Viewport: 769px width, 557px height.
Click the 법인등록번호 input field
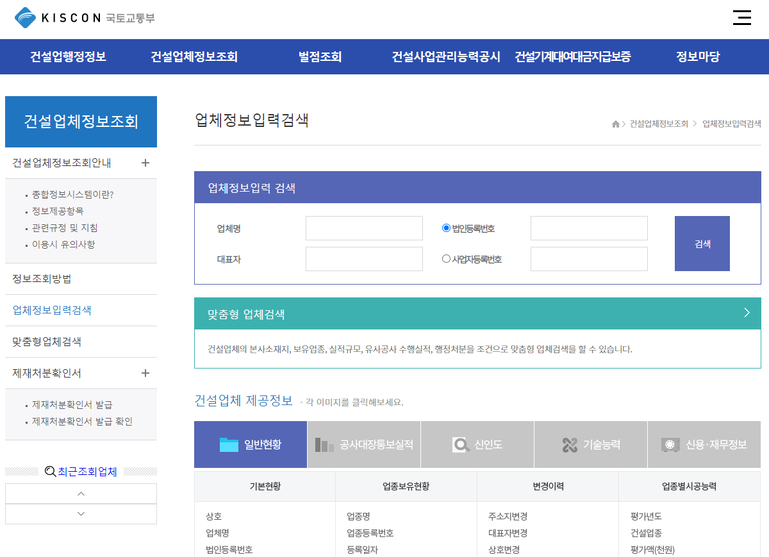pyautogui.click(x=589, y=228)
